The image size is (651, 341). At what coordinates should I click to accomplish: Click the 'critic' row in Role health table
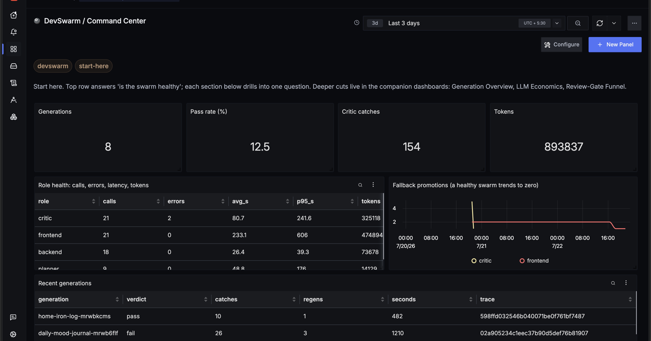pos(209,218)
